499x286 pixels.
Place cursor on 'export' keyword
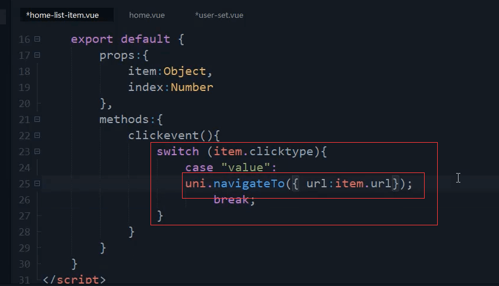(92, 39)
